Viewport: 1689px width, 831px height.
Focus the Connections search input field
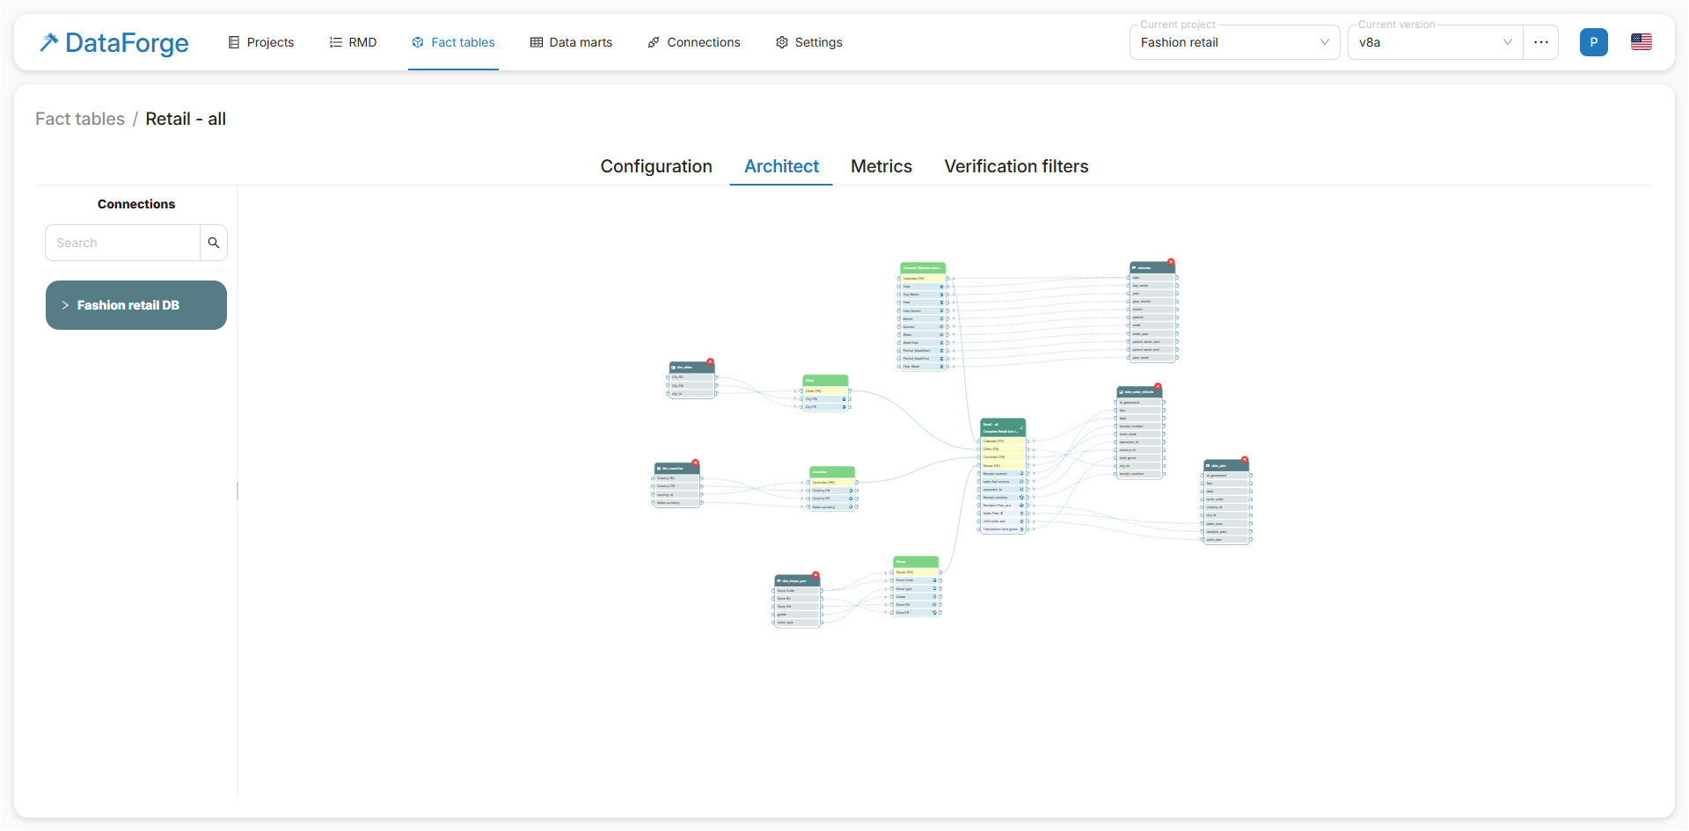[x=123, y=243]
